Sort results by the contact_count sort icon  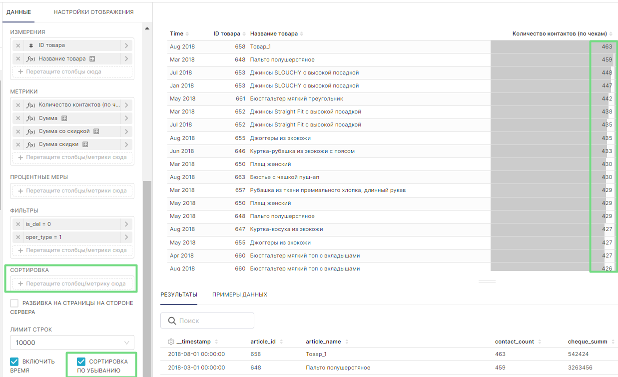point(539,342)
